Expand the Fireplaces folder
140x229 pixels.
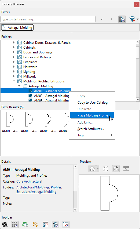pos(14,62)
